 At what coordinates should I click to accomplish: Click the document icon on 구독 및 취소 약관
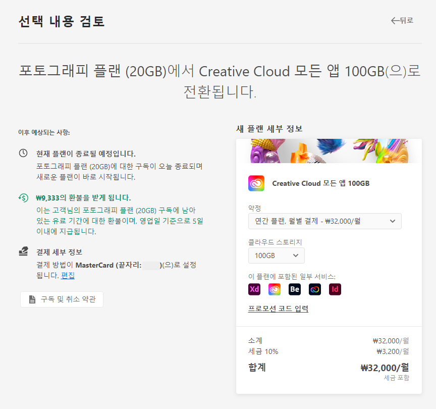click(x=32, y=299)
